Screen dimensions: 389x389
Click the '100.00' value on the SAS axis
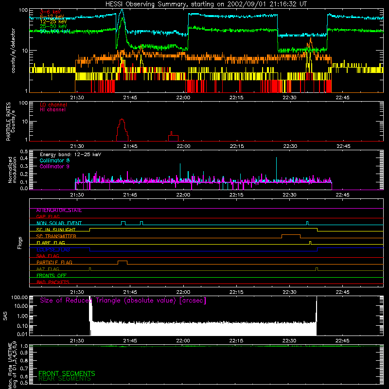(19, 298)
